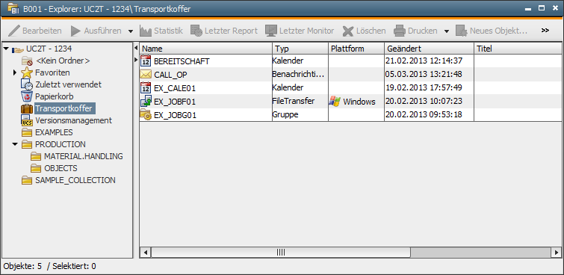564x275 pixels.
Task: Click the Bearbeiten pencil icon in toolbar
Action: pos(13,31)
